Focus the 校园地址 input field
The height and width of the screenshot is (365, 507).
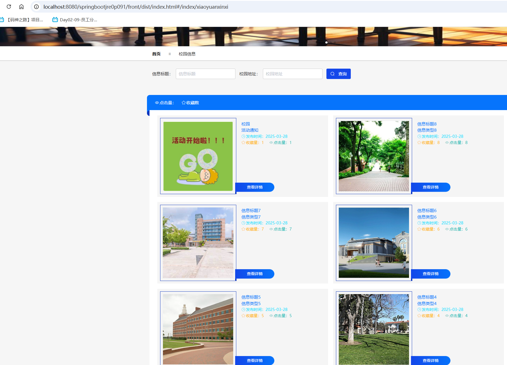[292, 74]
